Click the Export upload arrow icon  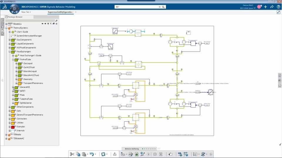point(115,154)
